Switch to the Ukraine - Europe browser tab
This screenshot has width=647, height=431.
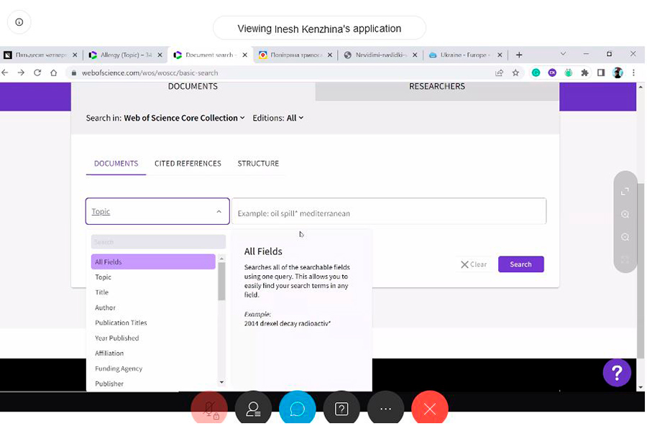[x=465, y=55]
